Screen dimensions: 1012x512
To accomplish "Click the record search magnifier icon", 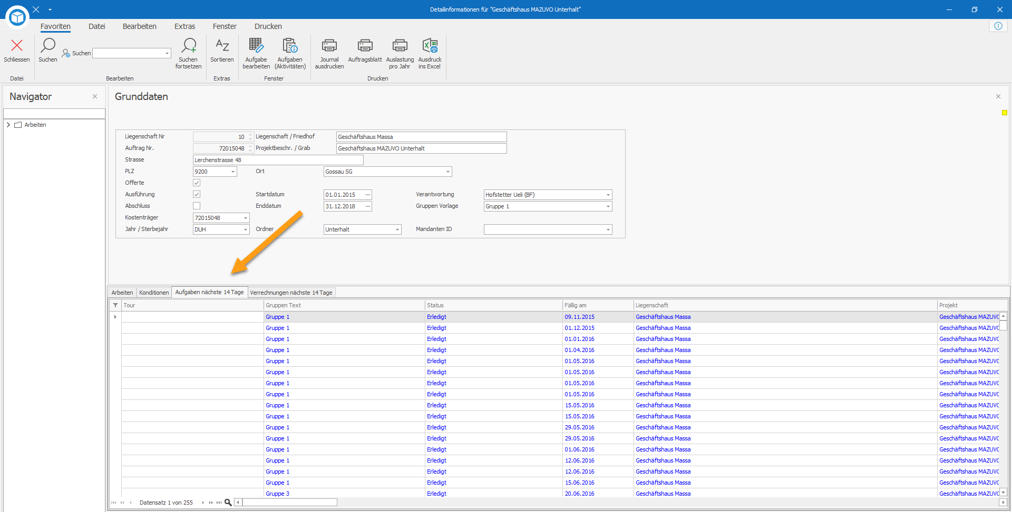I will click(228, 503).
